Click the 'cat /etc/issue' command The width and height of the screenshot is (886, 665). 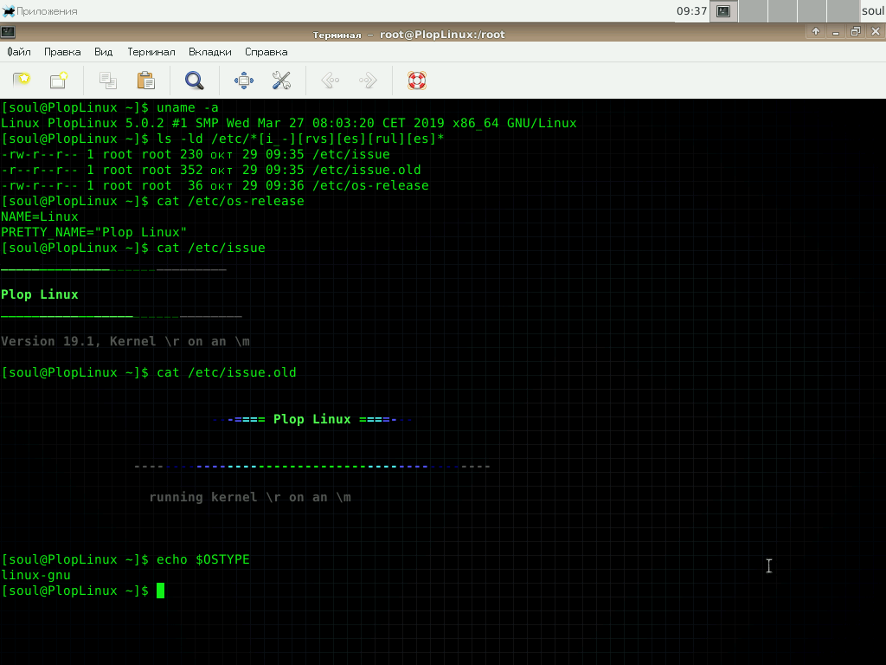click(211, 248)
